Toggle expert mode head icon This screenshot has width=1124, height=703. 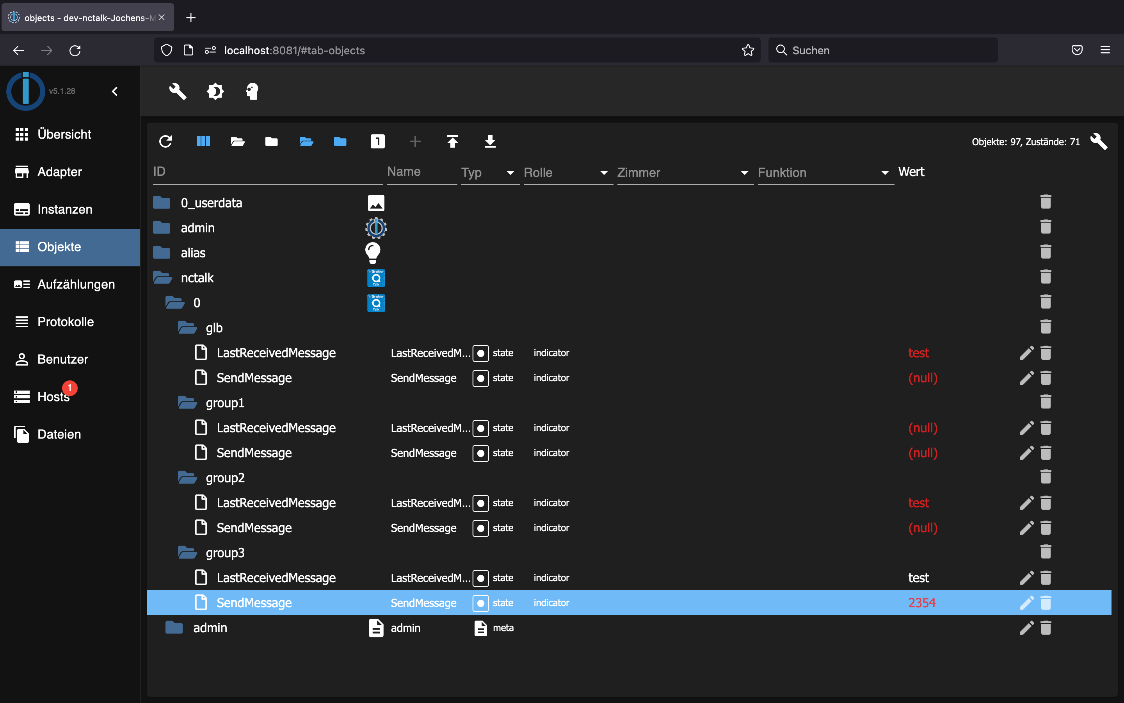[x=252, y=91]
